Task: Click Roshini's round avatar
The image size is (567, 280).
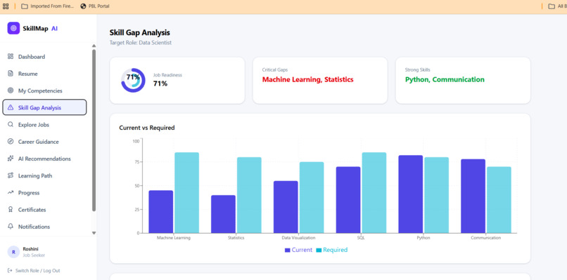Action: click(13, 252)
